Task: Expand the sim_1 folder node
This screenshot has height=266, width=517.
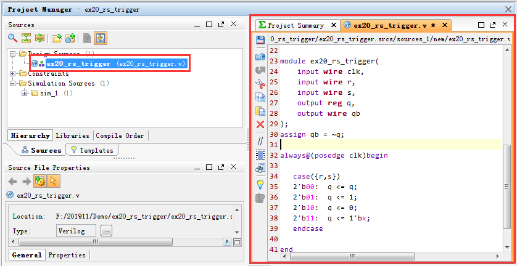Action: click(24, 94)
